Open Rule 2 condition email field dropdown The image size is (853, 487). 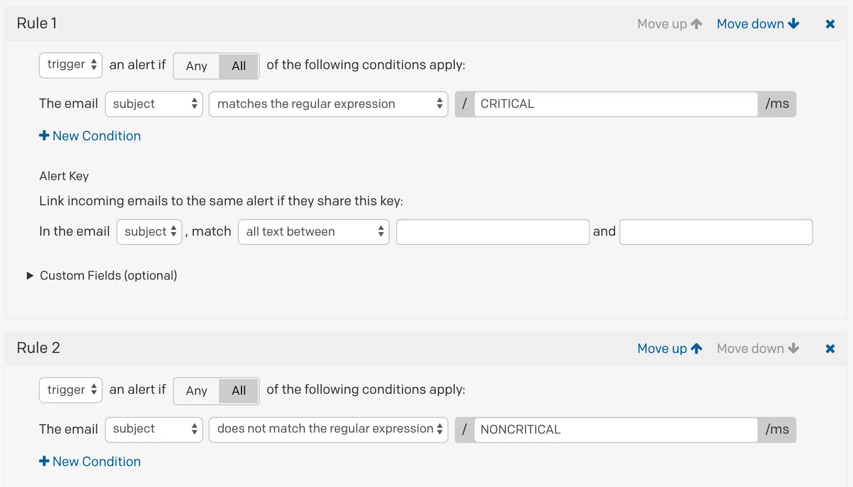click(x=154, y=429)
